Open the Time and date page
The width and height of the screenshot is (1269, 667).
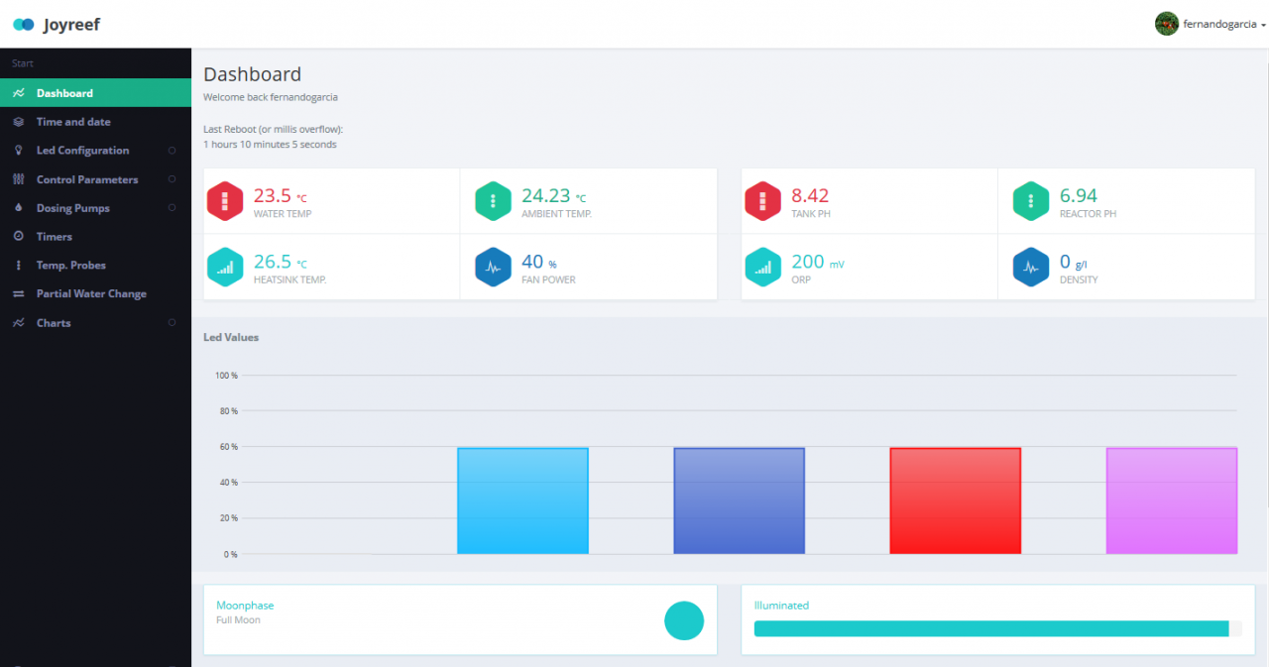(x=73, y=122)
